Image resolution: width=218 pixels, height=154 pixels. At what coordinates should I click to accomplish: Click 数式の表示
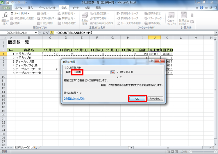(153, 13)
